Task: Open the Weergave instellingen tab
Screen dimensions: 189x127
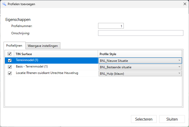Action: (x=43, y=46)
